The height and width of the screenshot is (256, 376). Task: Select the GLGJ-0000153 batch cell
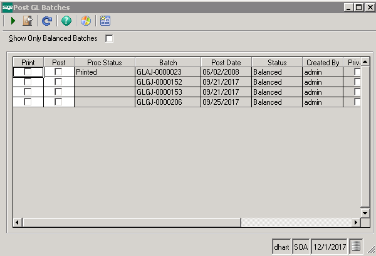click(167, 92)
